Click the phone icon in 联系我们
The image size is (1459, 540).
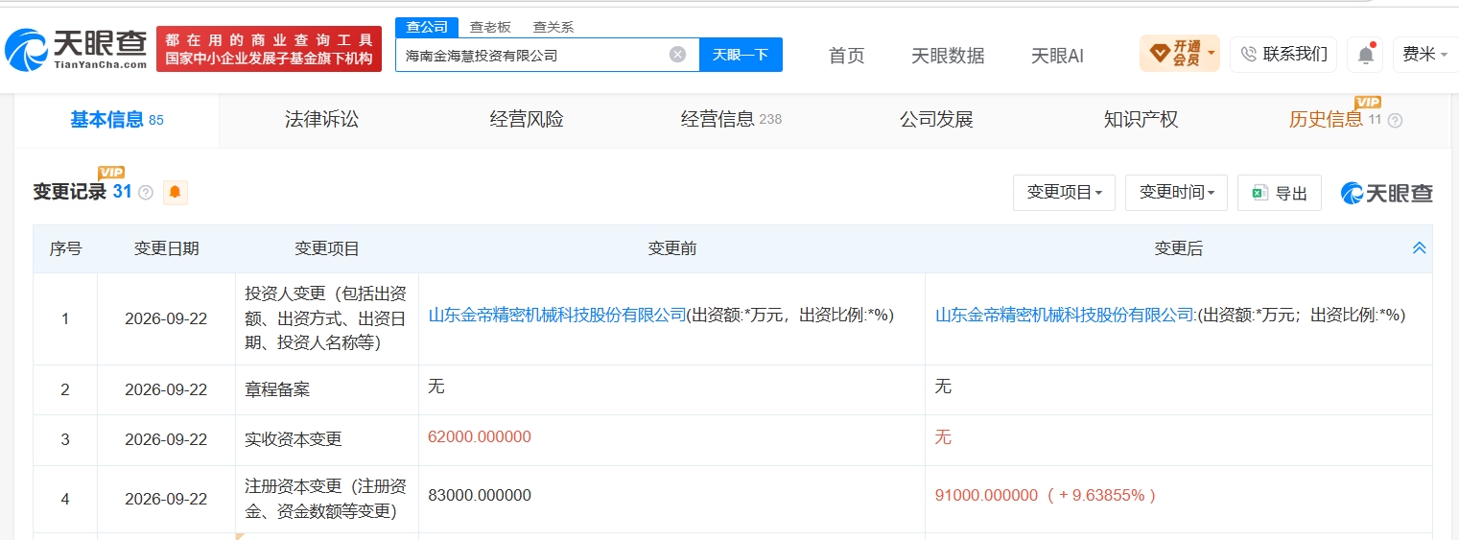(1249, 55)
